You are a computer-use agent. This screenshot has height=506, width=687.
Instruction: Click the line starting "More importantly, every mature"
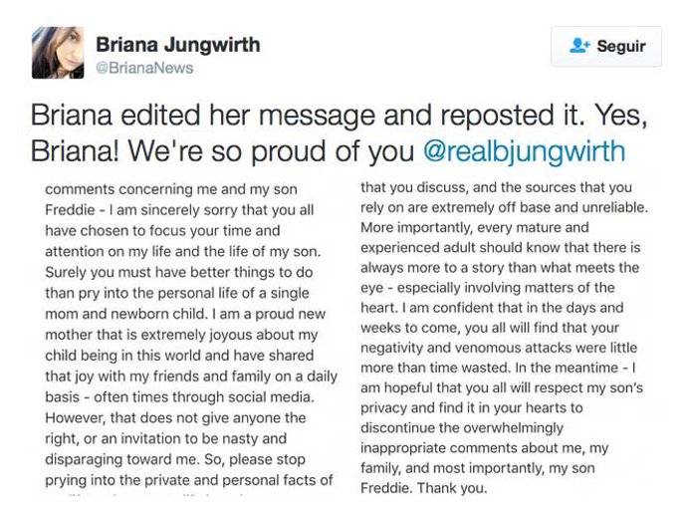tap(501, 228)
